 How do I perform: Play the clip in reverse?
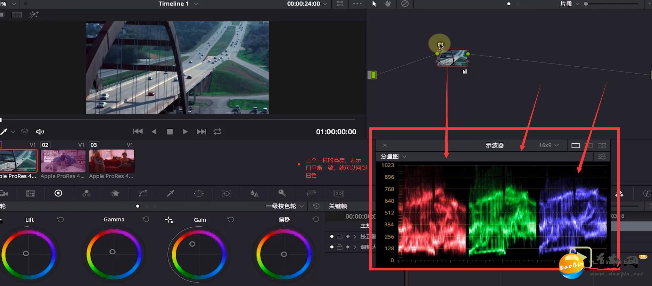(x=154, y=132)
